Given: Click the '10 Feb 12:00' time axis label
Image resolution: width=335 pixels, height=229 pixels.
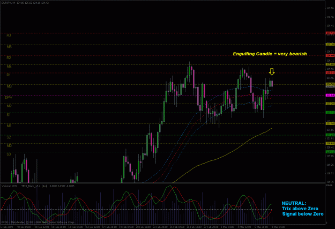Looking at the screenshot, I should coord(41,227).
